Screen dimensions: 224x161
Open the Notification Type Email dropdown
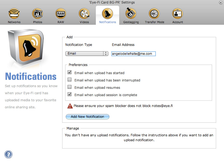click(x=87, y=53)
